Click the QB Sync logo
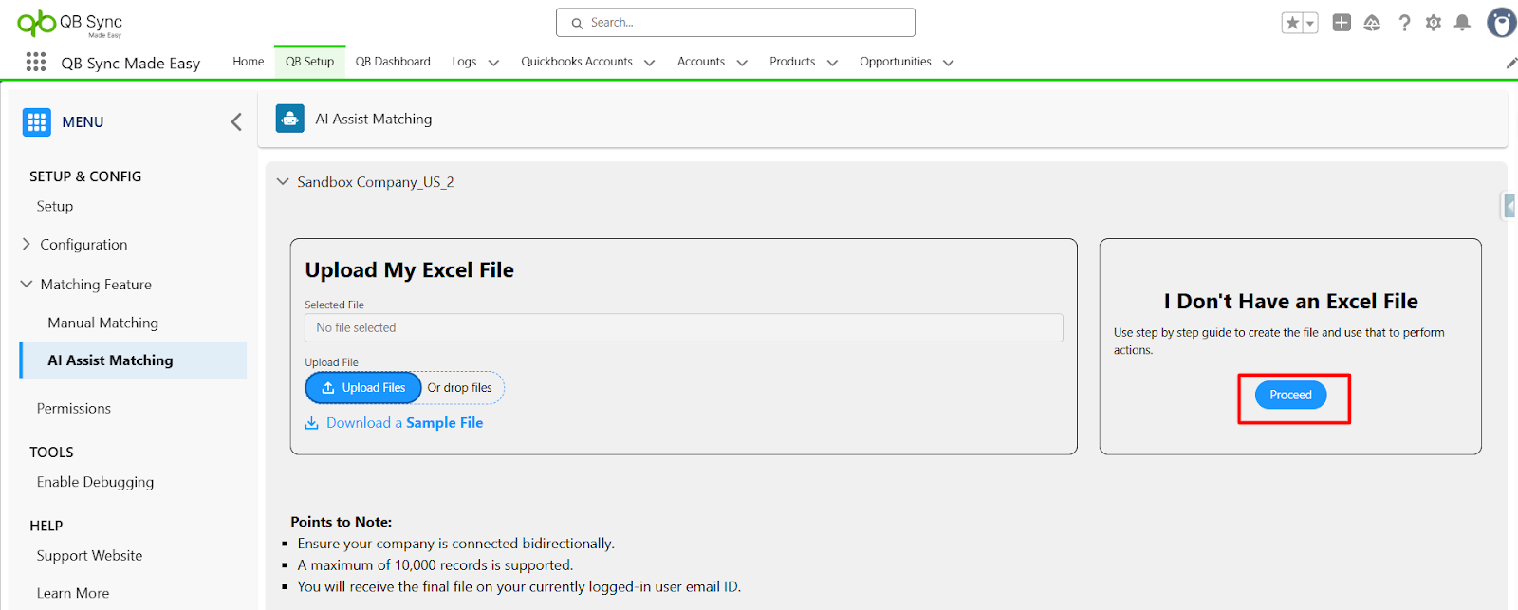 click(70, 23)
